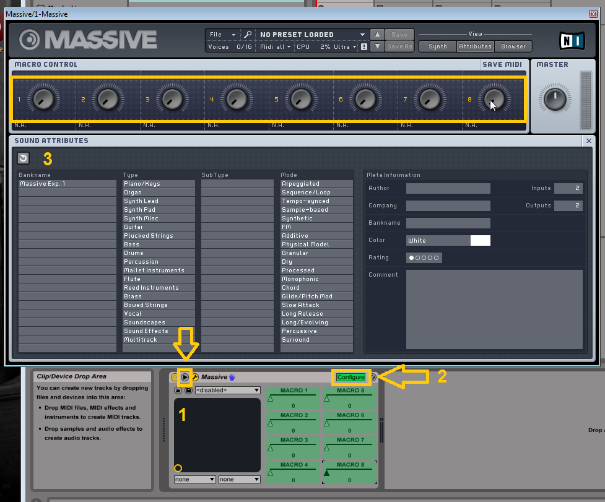Set rating to one star dot
The image size is (605, 502).
click(x=411, y=258)
